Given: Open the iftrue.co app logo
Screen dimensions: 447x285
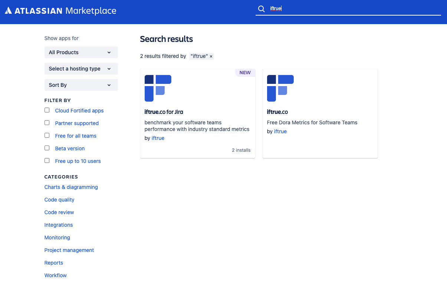Looking at the screenshot, I should coord(280,88).
